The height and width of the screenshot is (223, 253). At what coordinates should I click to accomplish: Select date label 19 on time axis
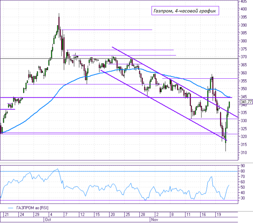coord(219,215)
